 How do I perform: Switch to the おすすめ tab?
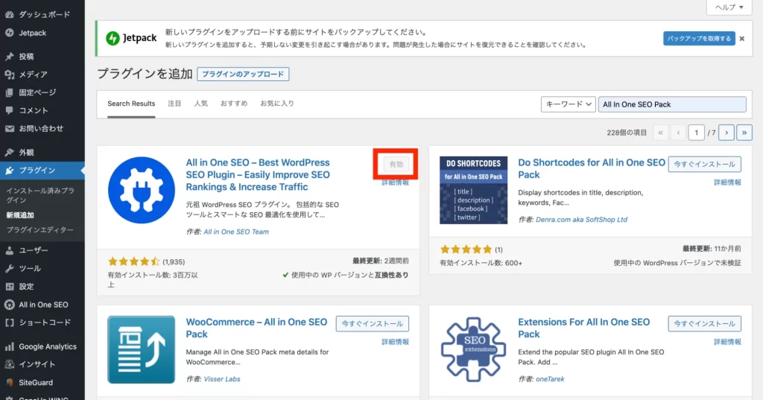pos(233,104)
